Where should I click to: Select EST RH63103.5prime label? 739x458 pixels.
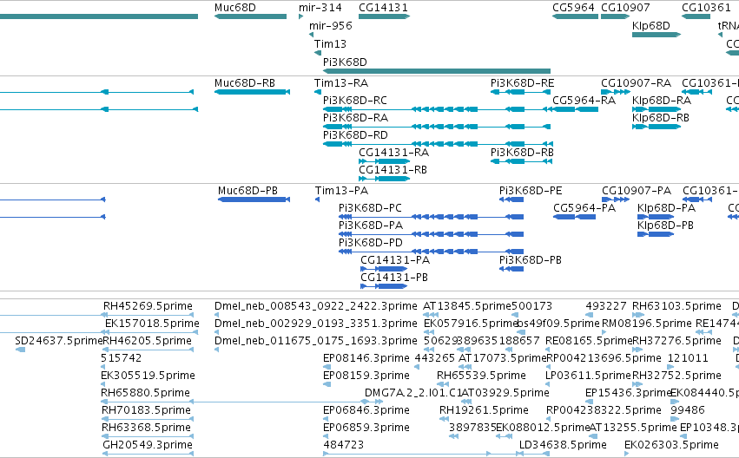pos(676,306)
